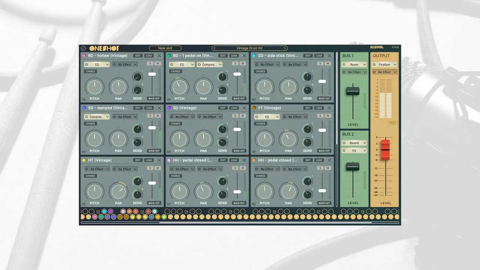Solo the SD - side stick slot
The height and width of the screenshot is (270, 480).
pos(321,64)
